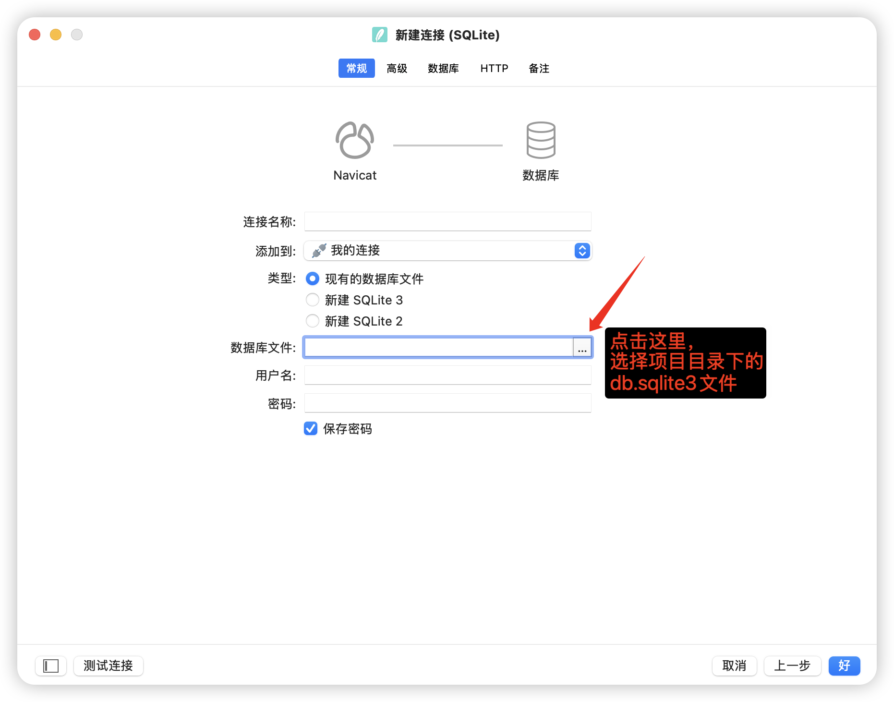Click the 测试连接 button
The image size is (894, 702).
pos(109,666)
